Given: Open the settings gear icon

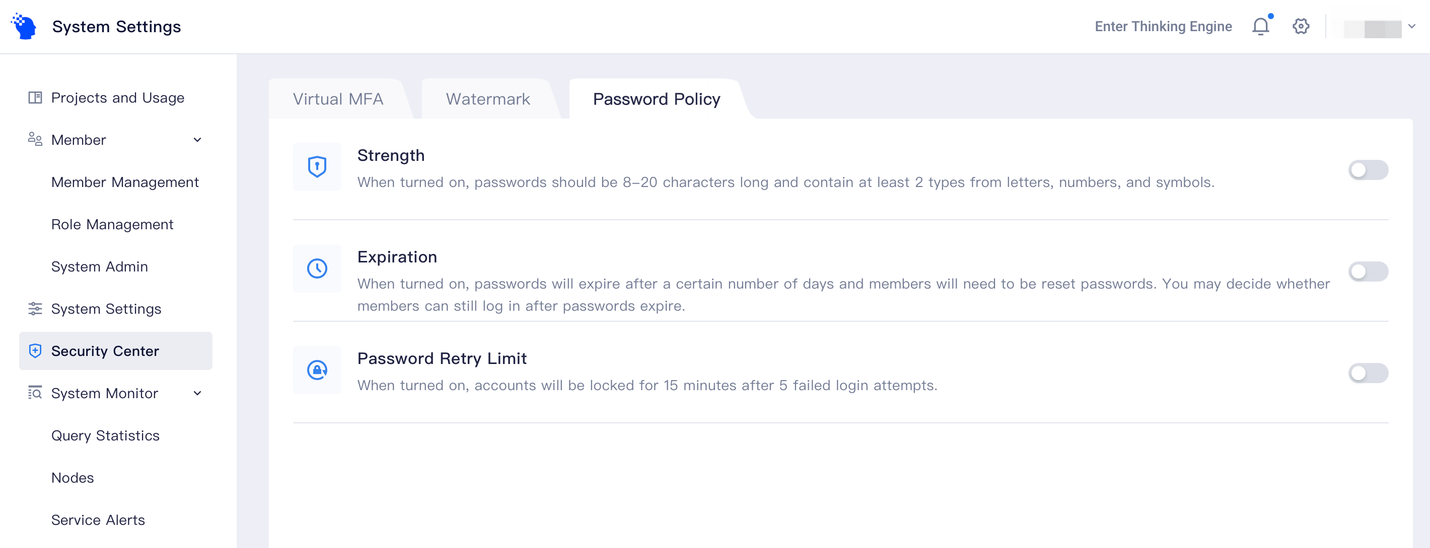Looking at the screenshot, I should 1301,26.
